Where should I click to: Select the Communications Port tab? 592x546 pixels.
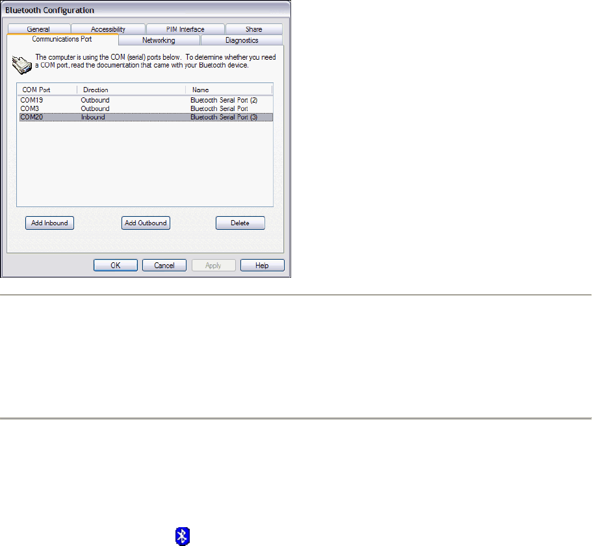point(62,39)
